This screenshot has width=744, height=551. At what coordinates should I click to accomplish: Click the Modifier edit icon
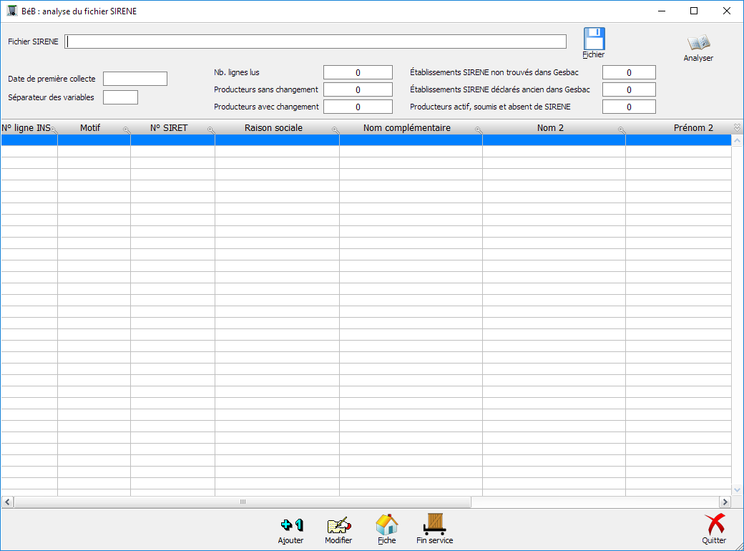[338, 525]
